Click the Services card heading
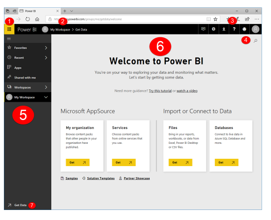The width and height of the screenshot is (271, 220). click(x=120, y=128)
